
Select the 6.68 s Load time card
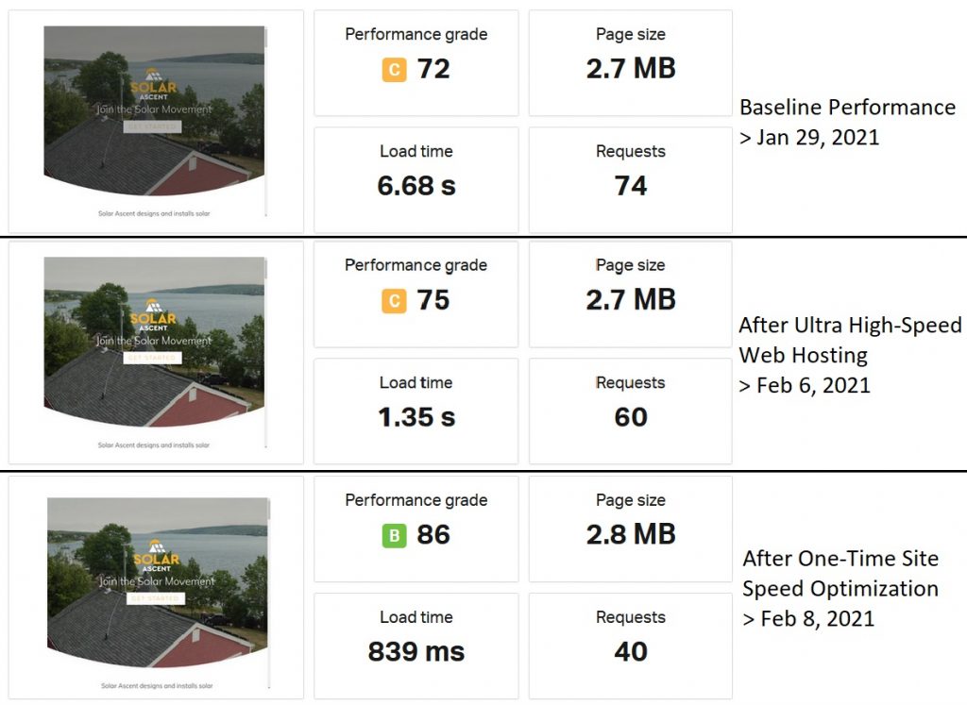click(416, 179)
